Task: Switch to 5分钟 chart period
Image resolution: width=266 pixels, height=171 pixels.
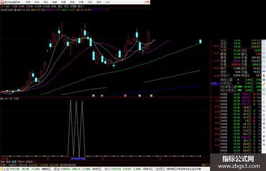Action: pyautogui.click(x=21, y=6)
